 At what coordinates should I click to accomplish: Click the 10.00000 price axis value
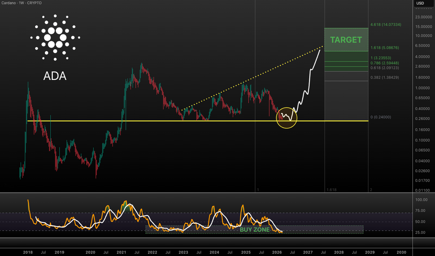(x=424, y=36)
